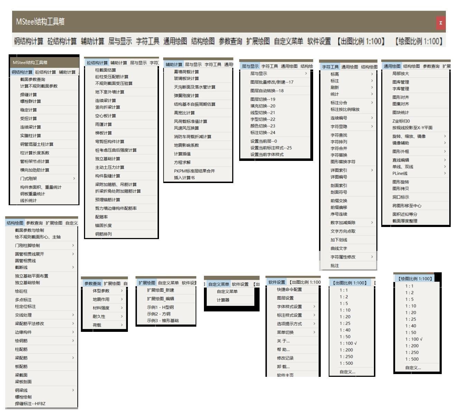This screenshot has width=459, height=418.
Task: Open 计算器 from 自定义菜单 menu
Action: [223, 300]
